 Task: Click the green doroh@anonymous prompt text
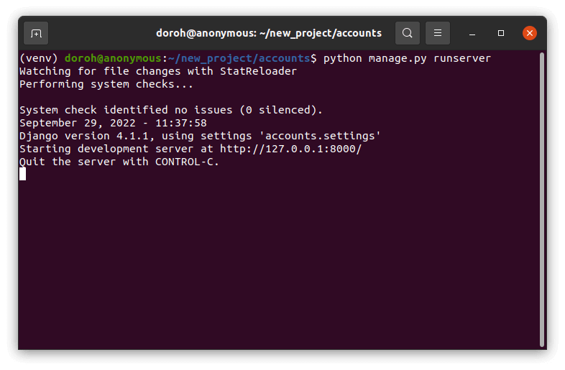tap(113, 58)
